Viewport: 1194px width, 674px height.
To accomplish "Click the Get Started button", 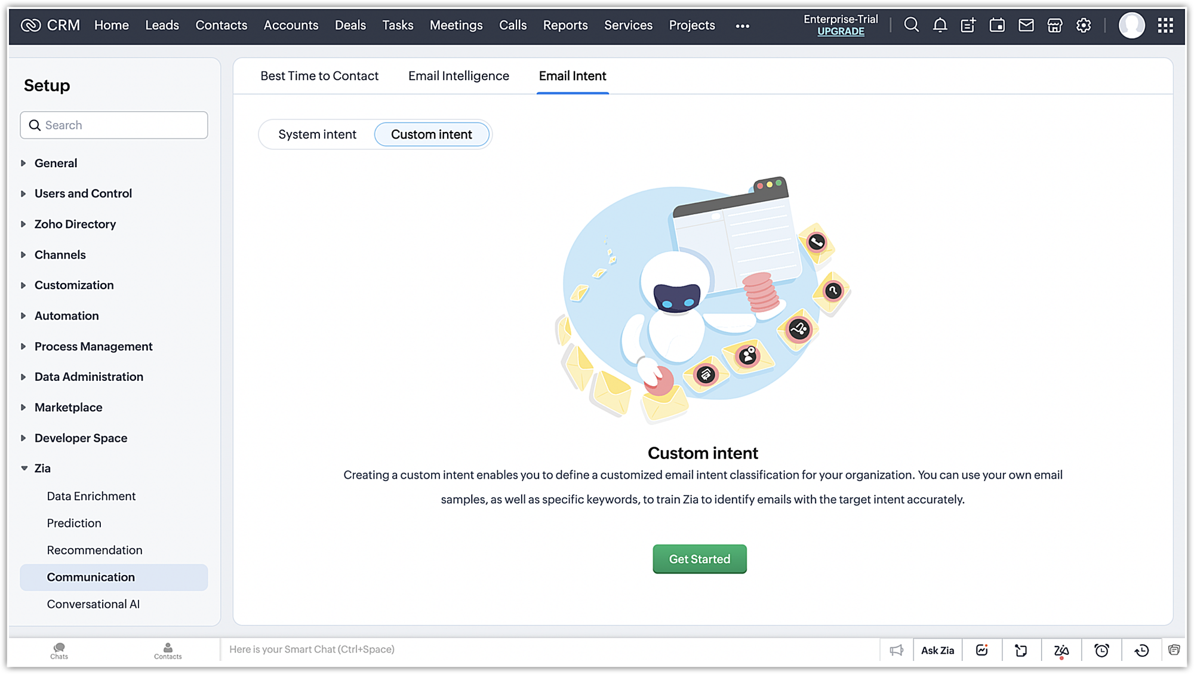I will pyautogui.click(x=699, y=559).
